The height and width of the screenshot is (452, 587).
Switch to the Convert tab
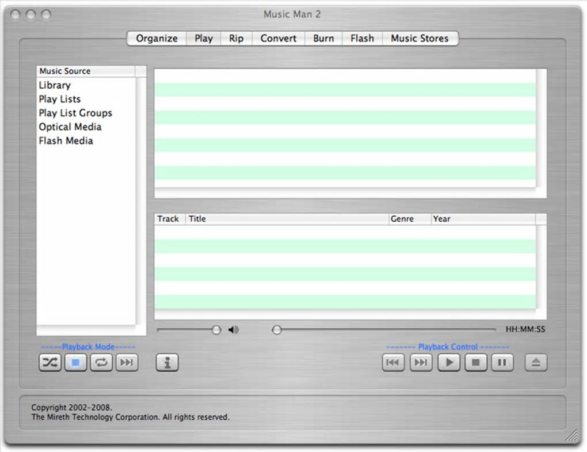pyautogui.click(x=278, y=38)
